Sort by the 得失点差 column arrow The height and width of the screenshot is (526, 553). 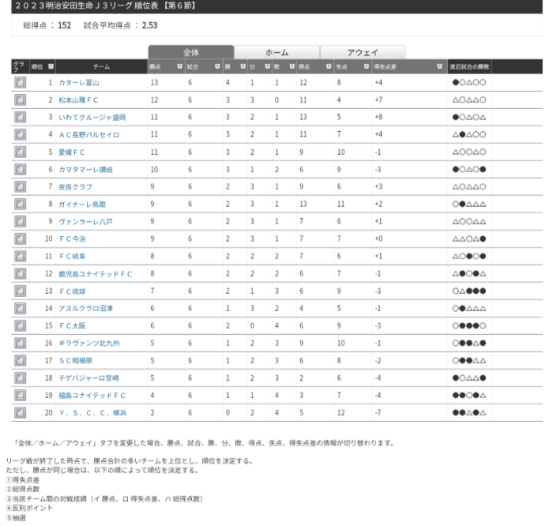point(441,67)
